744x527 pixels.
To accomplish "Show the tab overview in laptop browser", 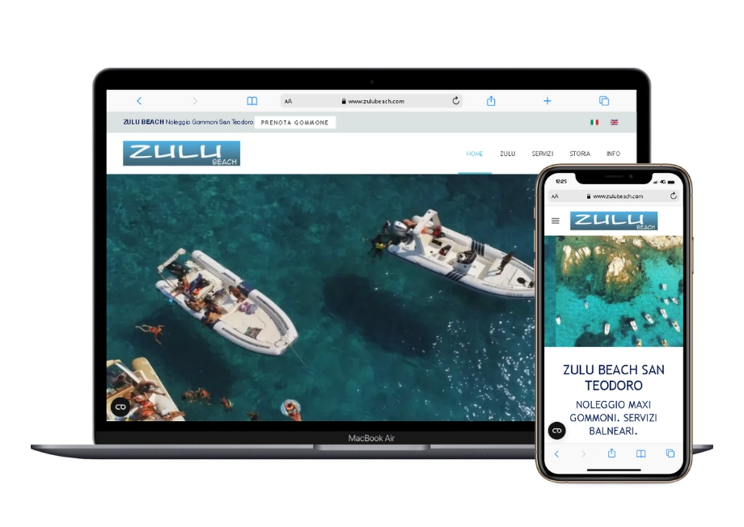I will pos(604,101).
